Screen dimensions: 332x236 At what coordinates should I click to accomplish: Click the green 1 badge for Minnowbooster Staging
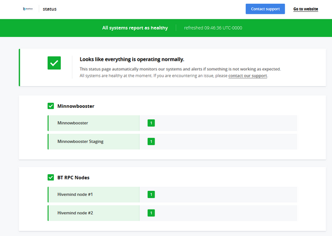click(x=151, y=142)
